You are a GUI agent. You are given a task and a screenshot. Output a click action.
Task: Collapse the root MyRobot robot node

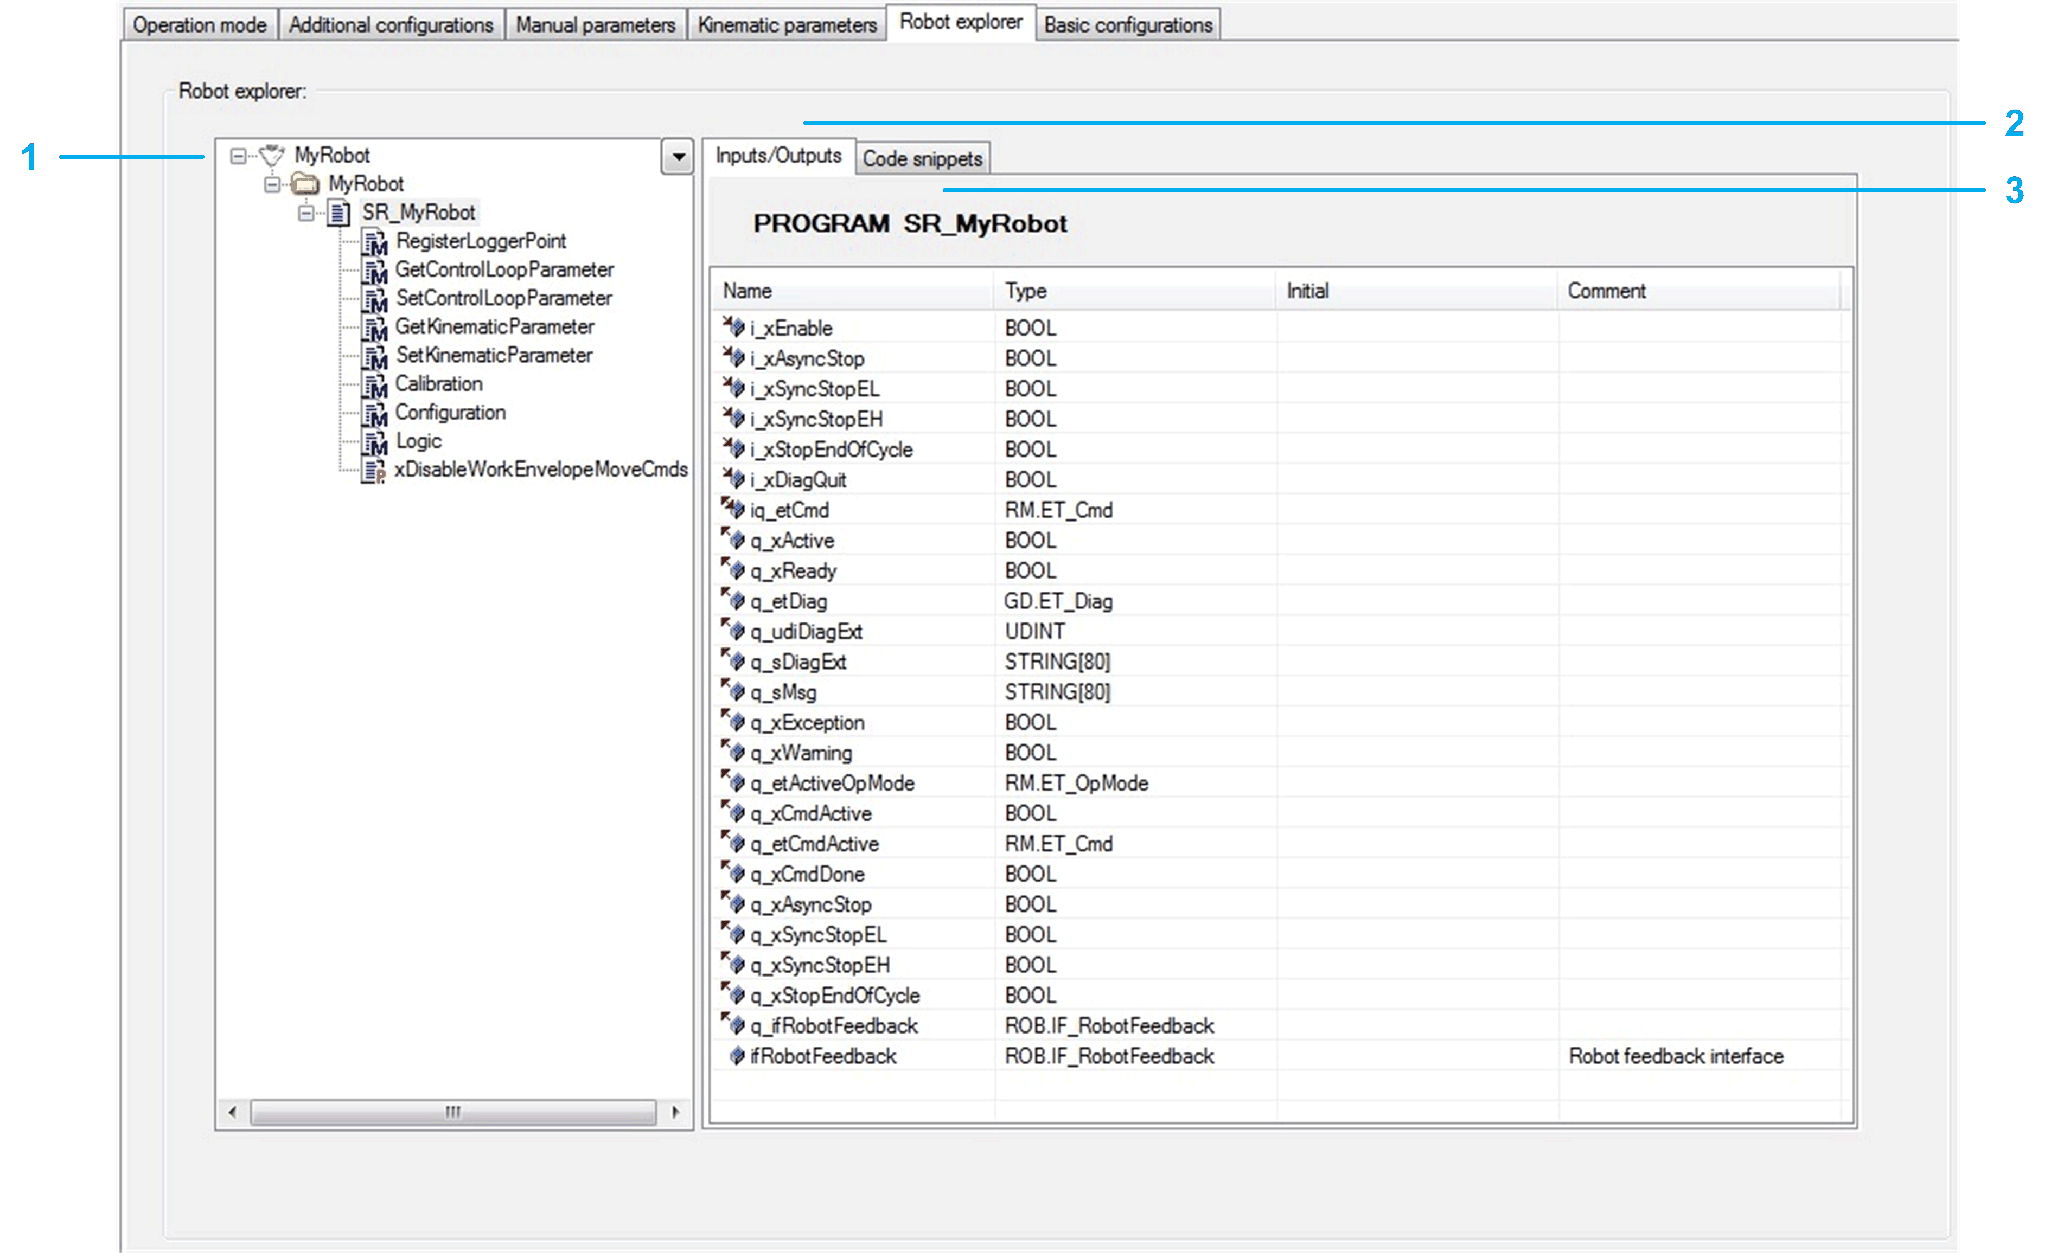point(238,156)
